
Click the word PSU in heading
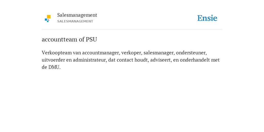pyautogui.click(x=92, y=39)
